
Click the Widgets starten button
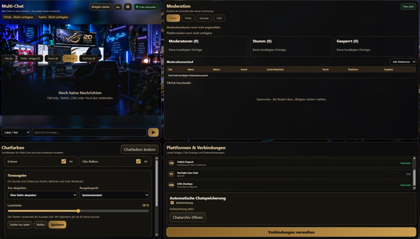(x=100, y=7)
